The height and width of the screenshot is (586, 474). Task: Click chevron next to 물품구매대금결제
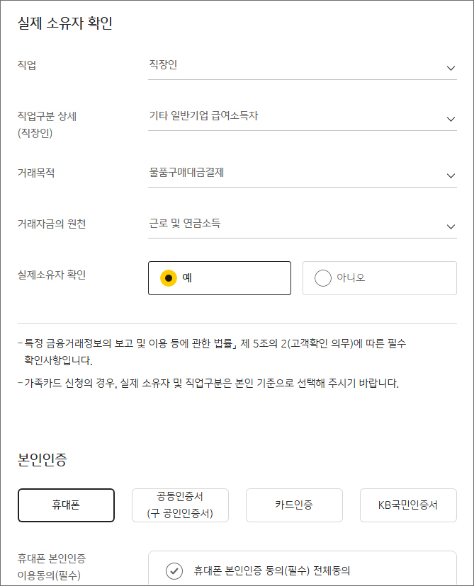point(451,176)
